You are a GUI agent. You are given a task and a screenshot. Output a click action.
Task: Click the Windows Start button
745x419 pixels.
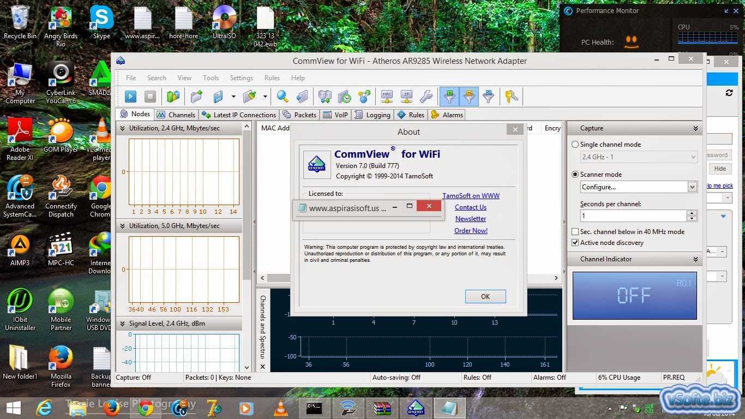coord(13,408)
